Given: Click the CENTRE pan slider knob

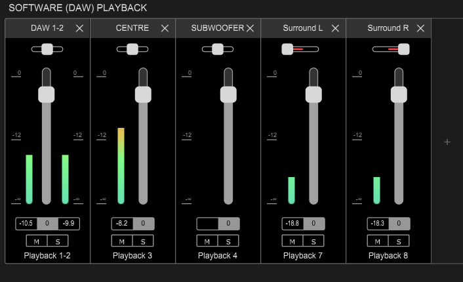Looking at the screenshot, I should click(132, 49).
